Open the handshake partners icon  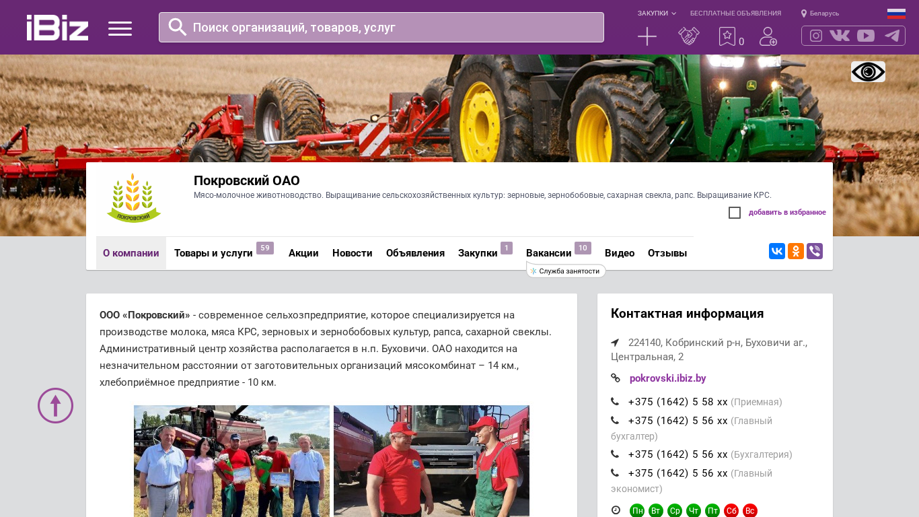pos(689,36)
